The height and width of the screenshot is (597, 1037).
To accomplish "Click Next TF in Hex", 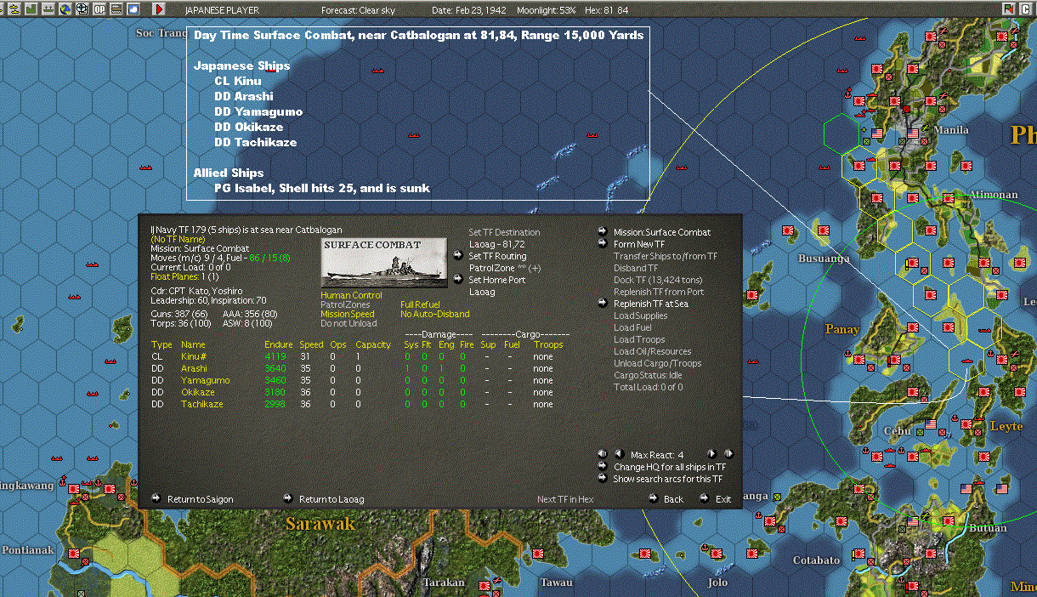I will pyautogui.click(x=565, y=499).
